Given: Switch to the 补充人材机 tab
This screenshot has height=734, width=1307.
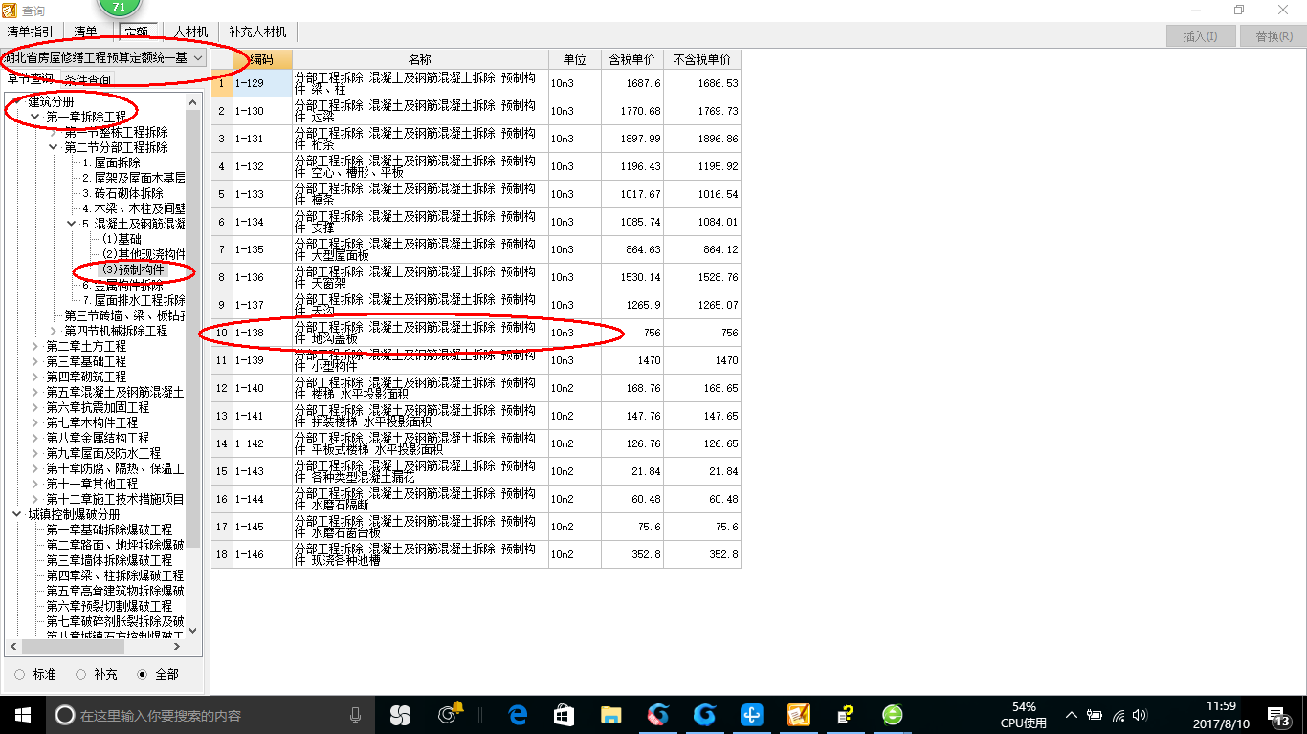Looking at the screenshot, I should click(x=256, y=32).
